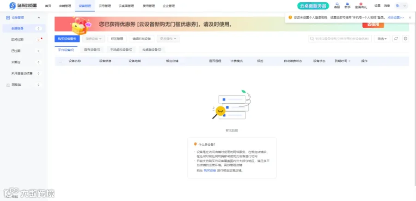Click the 购买设备 link in info box
Image resolution: width=416 pixels, height=201 pixels.
pyautogui.click(x=210, y=171)
